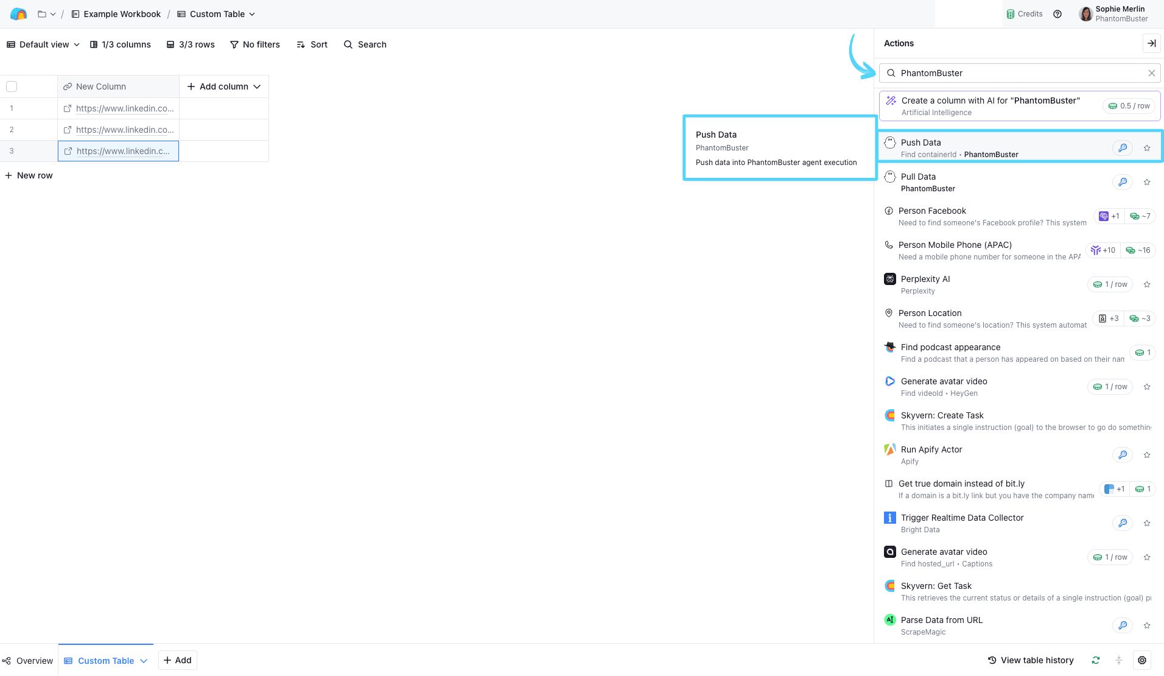Image resolution: width=1164 pixels, height=676 pixels.
Task: Select the Person Facebook action
Action: [1020, 216]
